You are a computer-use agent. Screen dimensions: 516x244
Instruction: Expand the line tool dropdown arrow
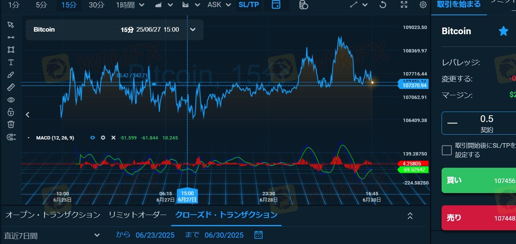point(365,5)
